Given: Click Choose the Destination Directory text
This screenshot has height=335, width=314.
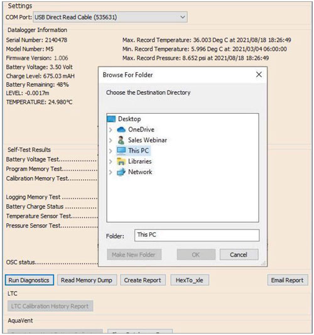Looking at the screenshot, I should point(148,92).
